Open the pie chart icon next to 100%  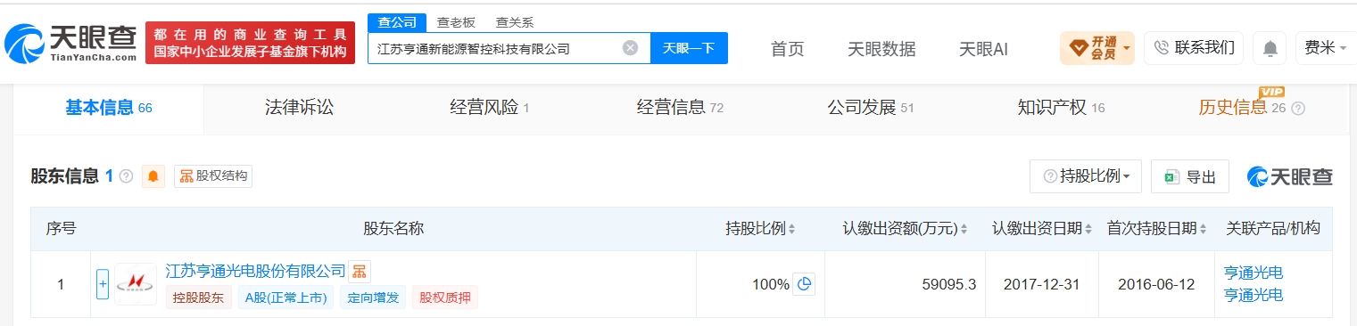click(804, 285)
